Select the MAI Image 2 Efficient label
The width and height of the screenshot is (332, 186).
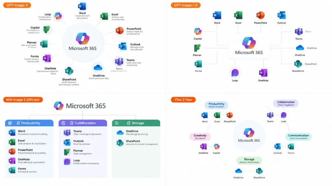(23, 99)
